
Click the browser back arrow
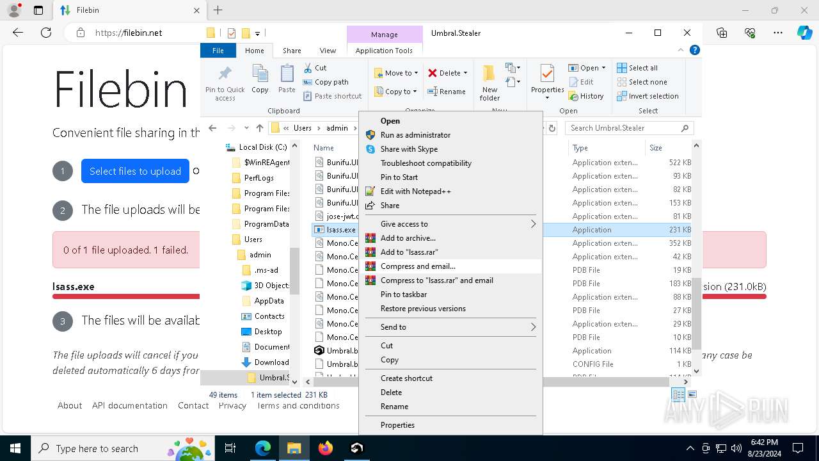coord(18,33)
